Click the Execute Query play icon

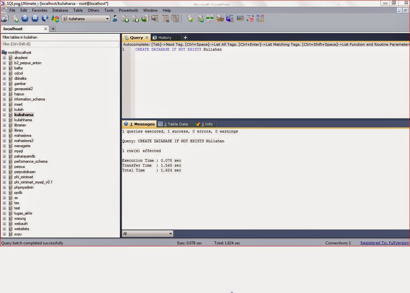[x=25, y=19]
